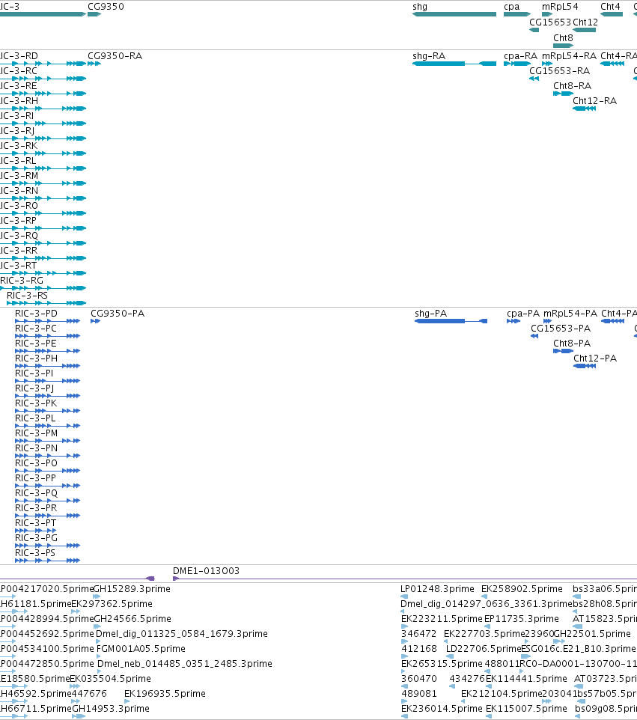The height and width of the screenshot is (720, 637).
Task: Click the shg-PA protein glyph
Action: (451, 321)
